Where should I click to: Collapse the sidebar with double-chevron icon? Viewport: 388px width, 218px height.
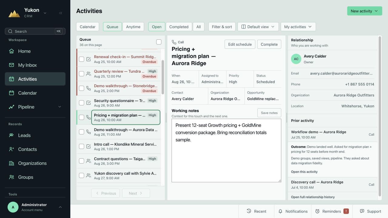61,13
